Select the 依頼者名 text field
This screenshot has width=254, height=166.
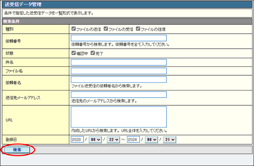(x=119, y=80)
